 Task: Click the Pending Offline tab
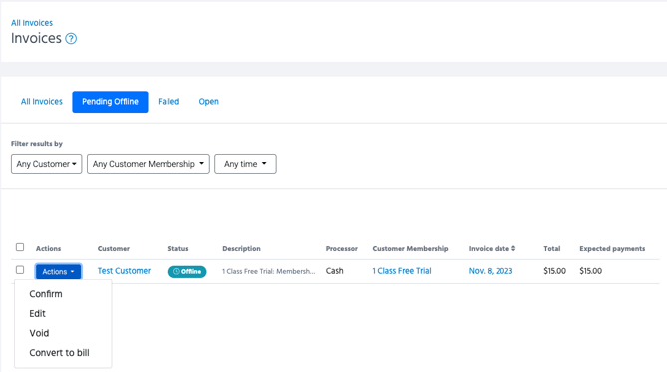pos(111,102)
